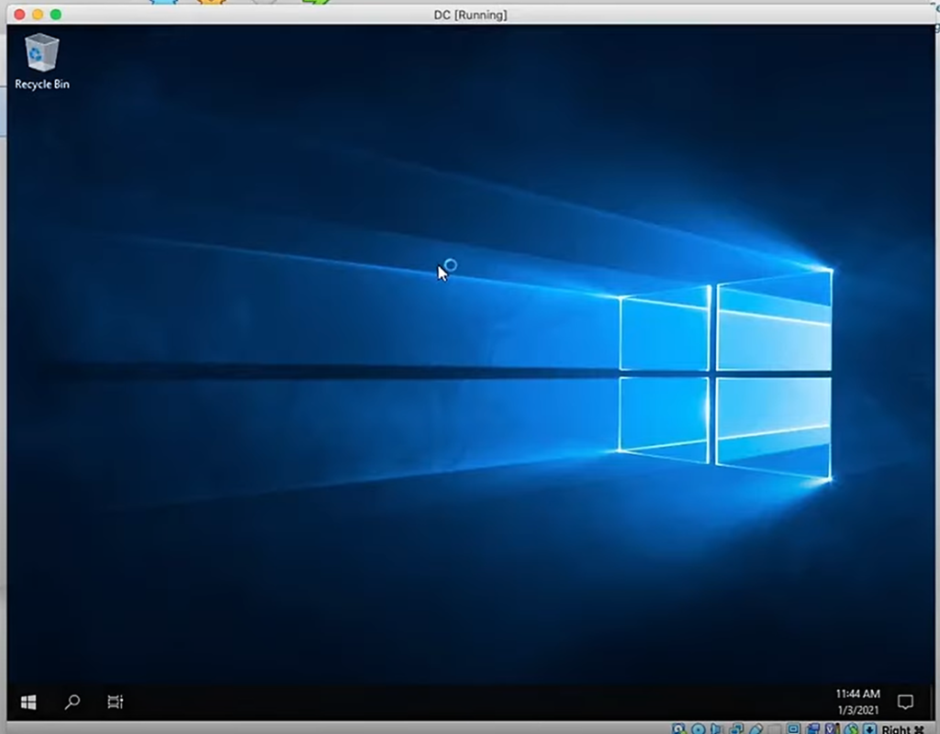This screenshot has height=734, width=940.
Task: Click the VirtualBox optical disc indicator
Action: [x=699, y=730]
